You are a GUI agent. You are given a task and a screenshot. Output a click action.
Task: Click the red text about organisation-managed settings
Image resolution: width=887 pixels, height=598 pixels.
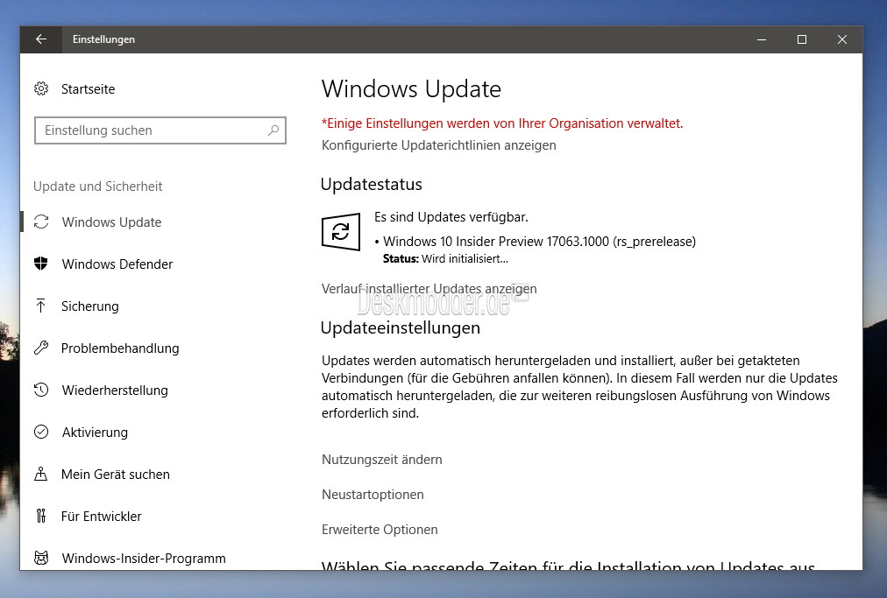(x=502, y=123)
